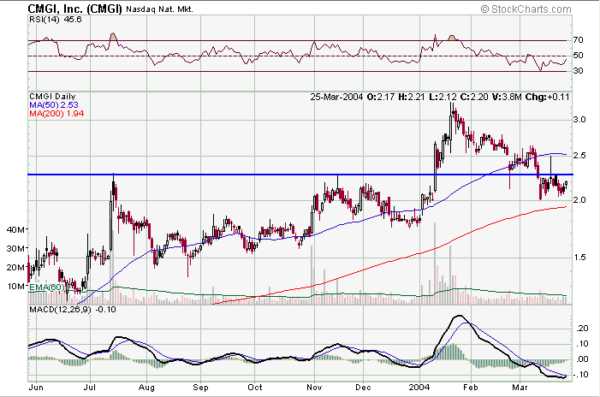600x397 pixels.
Task: Click the 2004 year label on axis
Action: click(419, 387)
